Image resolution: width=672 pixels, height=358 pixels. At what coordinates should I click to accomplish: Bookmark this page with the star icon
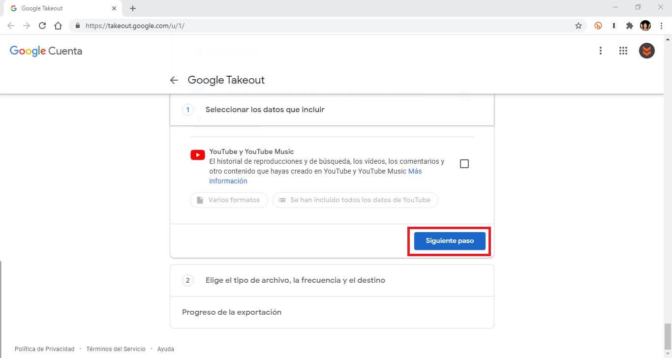pyautogui.click(x=579, y=26)
